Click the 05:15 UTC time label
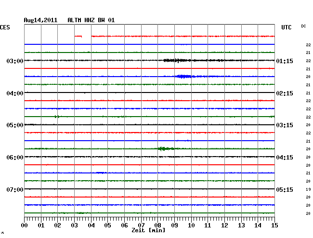The image size is (313, 238). (285, 189)
